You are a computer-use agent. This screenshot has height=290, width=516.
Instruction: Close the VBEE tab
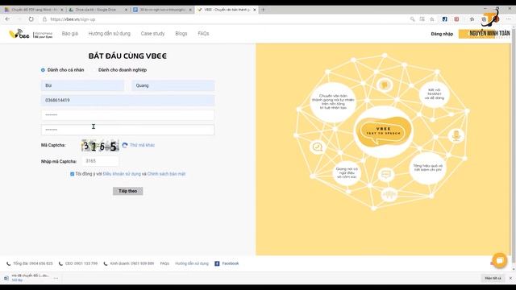255,10
